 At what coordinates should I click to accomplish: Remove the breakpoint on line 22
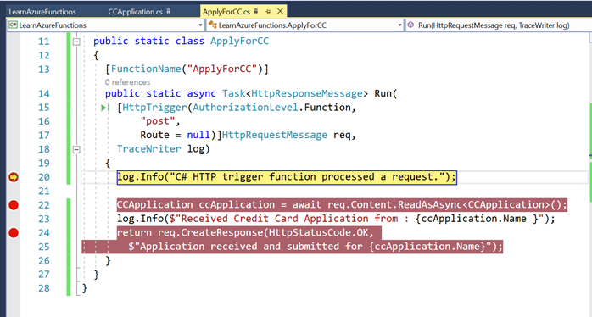pyautogui.click(x=14, y=205)
